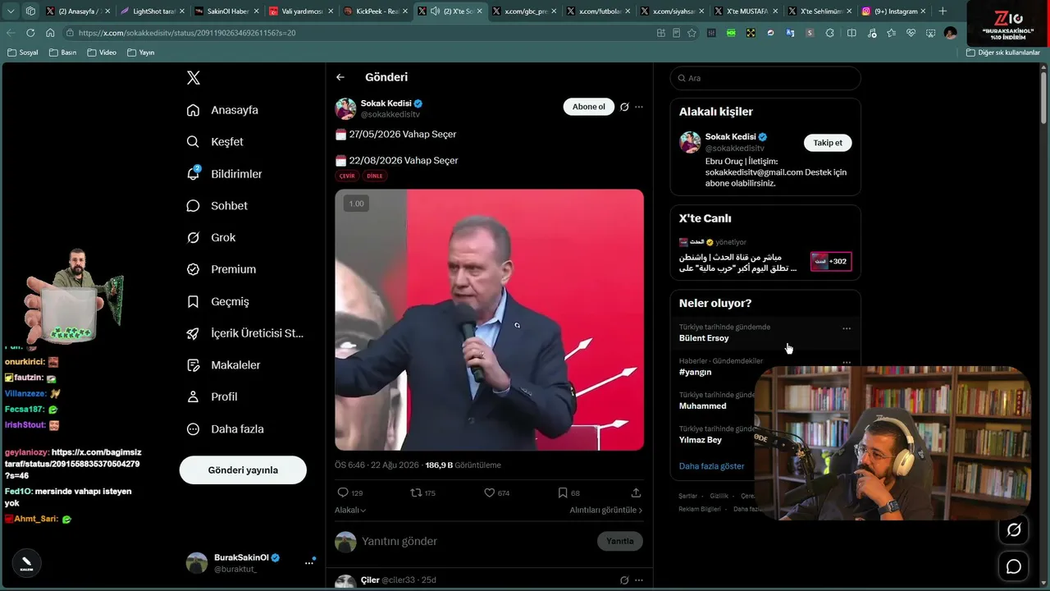This screenshot has height=591, width=1050.
Task: Click Daha fazla göster link
Action: (x=711, y=466)
